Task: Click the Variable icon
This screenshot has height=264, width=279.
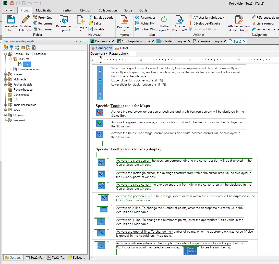Action: [x=91, y=29]
